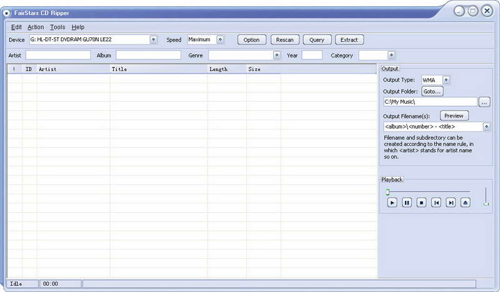Viewport: 500px width, 292px height.
Task: Click into the Album input field
Action: pos(148,55)
